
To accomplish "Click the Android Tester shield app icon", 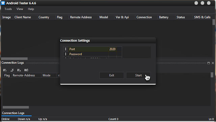I will [x=3, y=3].
